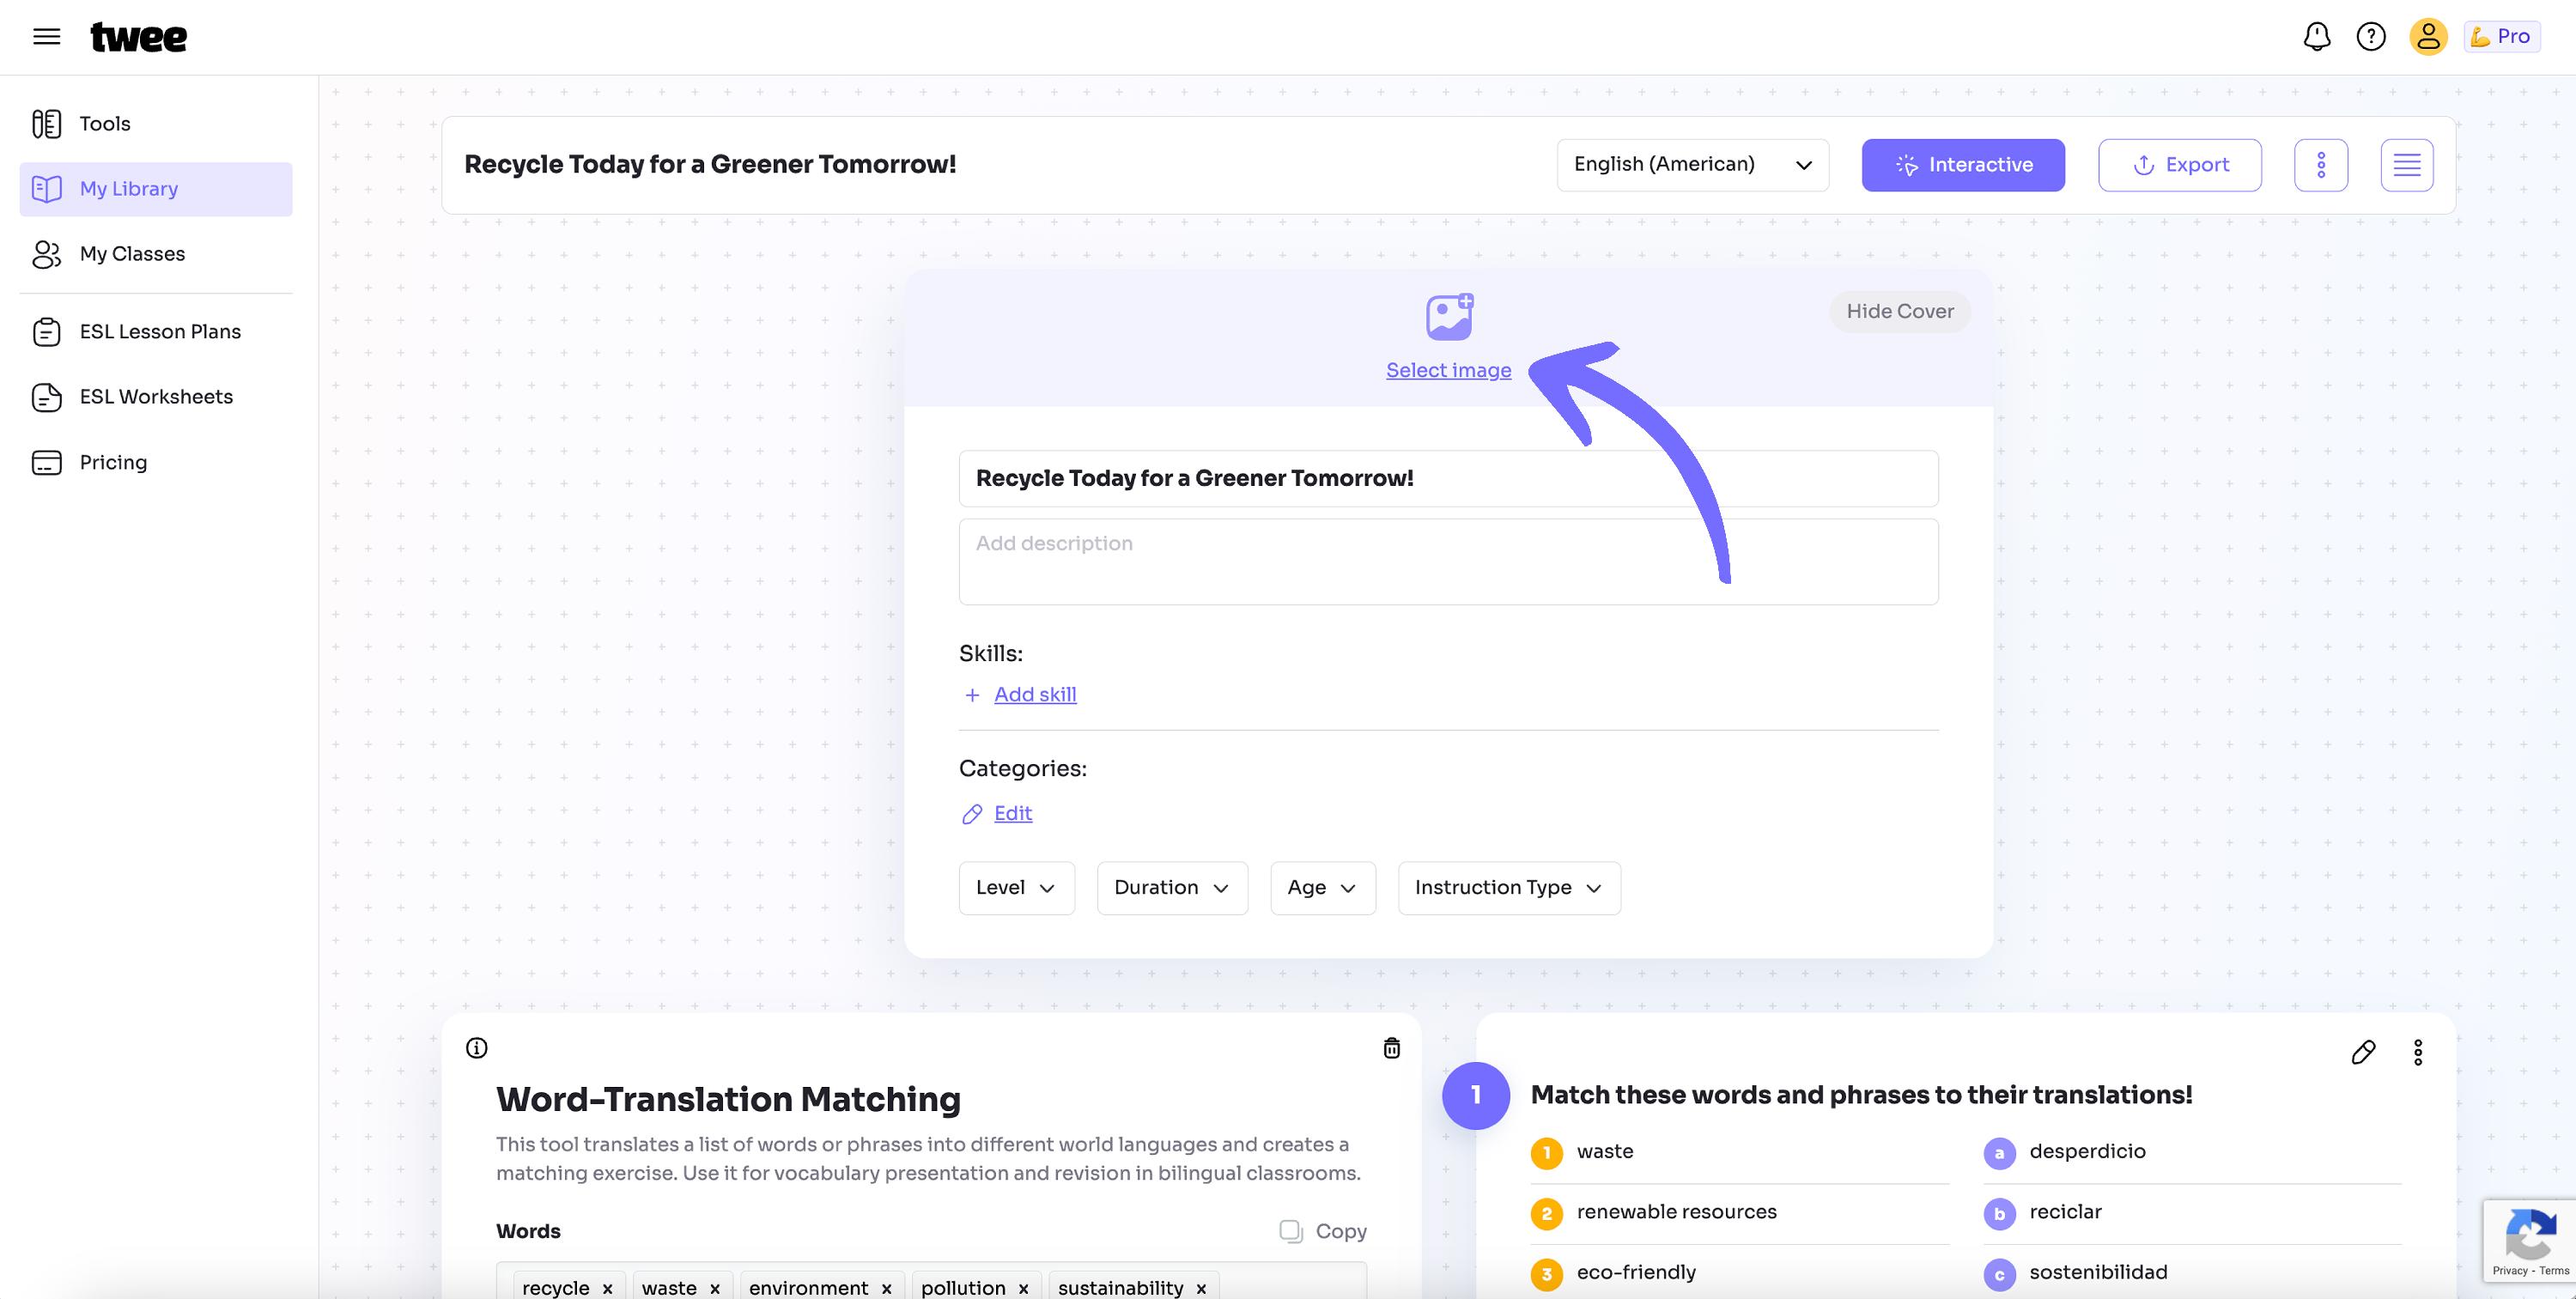Open Tools in the sidebar
2576x1299 pixels.
click(x=156, y=124)
